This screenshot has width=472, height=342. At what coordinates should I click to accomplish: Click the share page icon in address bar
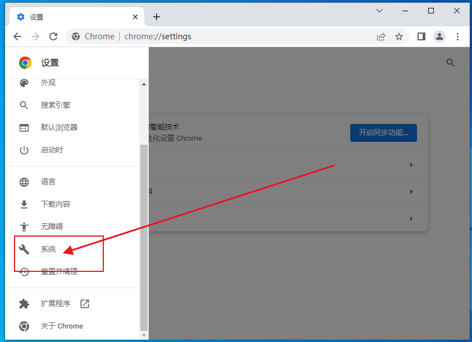click(381, 36)
